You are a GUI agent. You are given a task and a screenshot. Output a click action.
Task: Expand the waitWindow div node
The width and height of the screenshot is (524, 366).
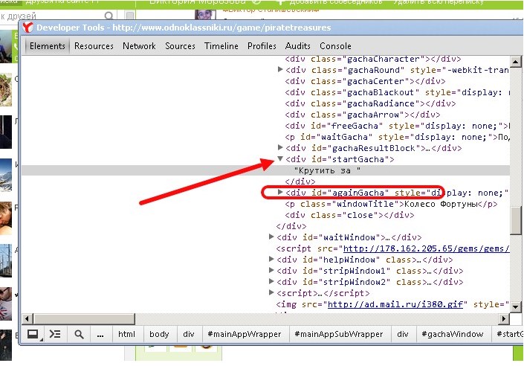[x=271, y=237]
